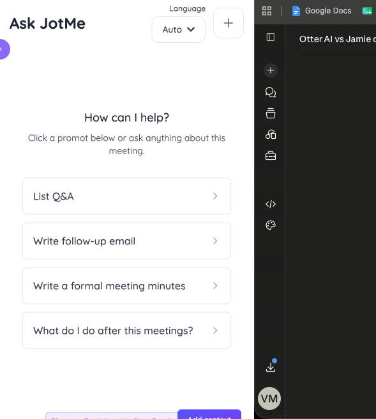Screen dimensions: 376x419
Task: Click chevron on What do I do row
Action: pos(215,331)
